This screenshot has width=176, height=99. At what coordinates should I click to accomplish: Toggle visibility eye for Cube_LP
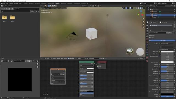click(175, 15)
